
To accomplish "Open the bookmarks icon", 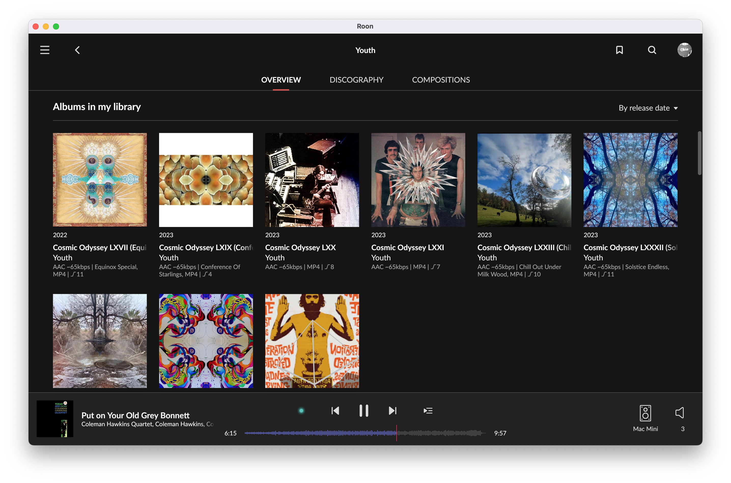I will (619, 50).
